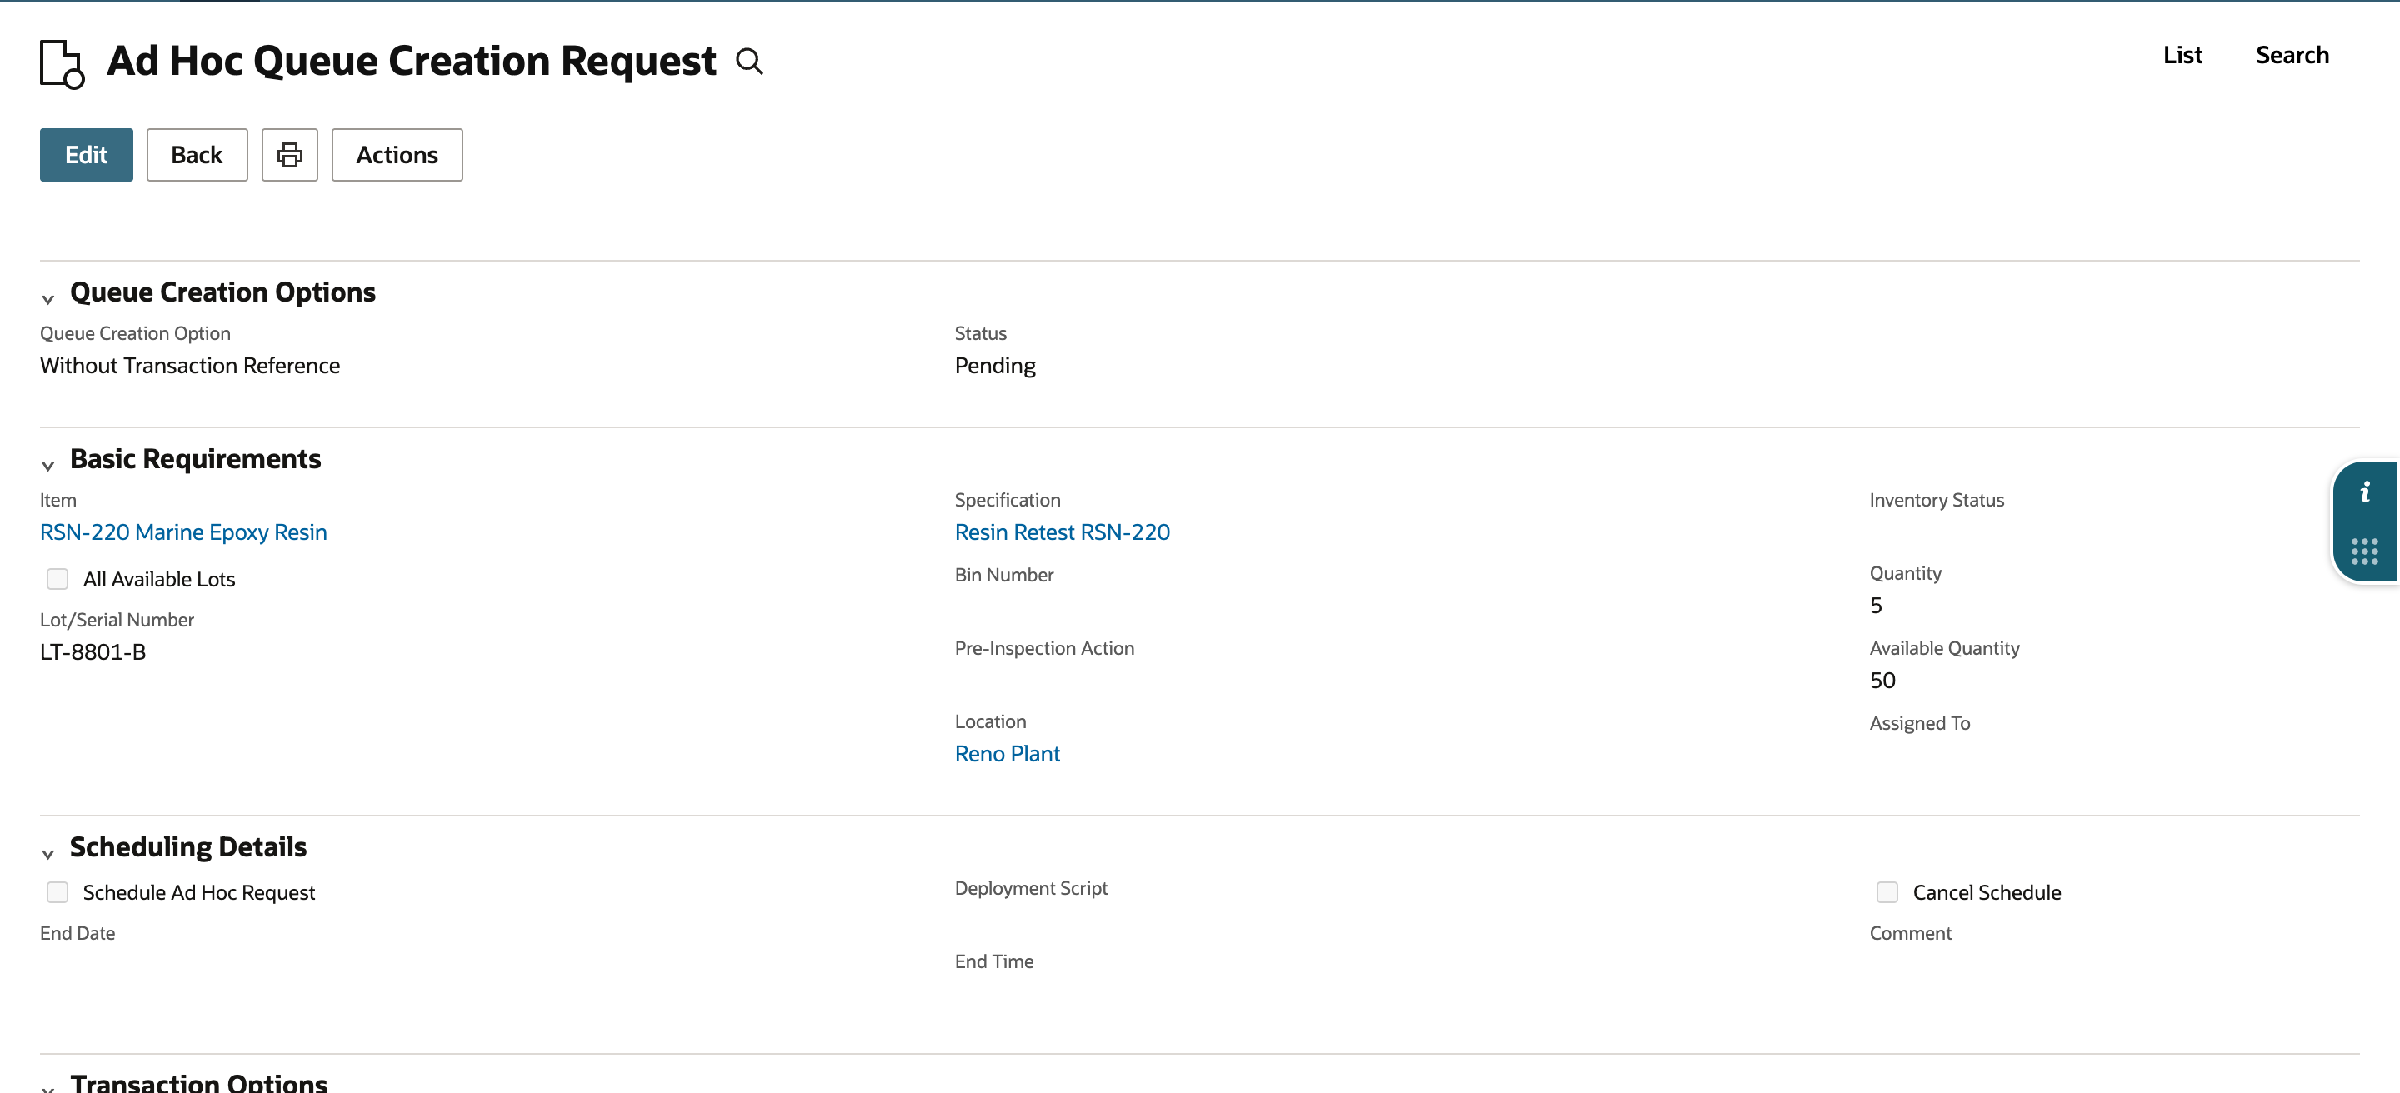Click the Ad Hoc Queue Creation Request title
2400x1093 pixels.
(412, 62)
